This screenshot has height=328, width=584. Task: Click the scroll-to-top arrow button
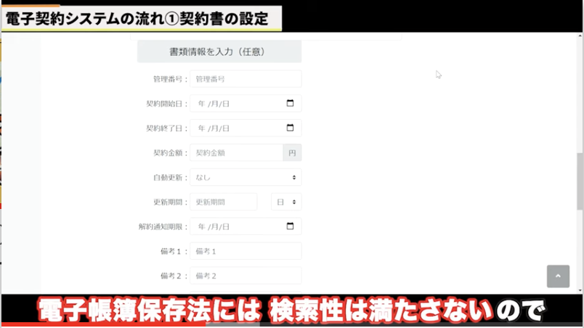pyautogui.click(x=558, y=276)
